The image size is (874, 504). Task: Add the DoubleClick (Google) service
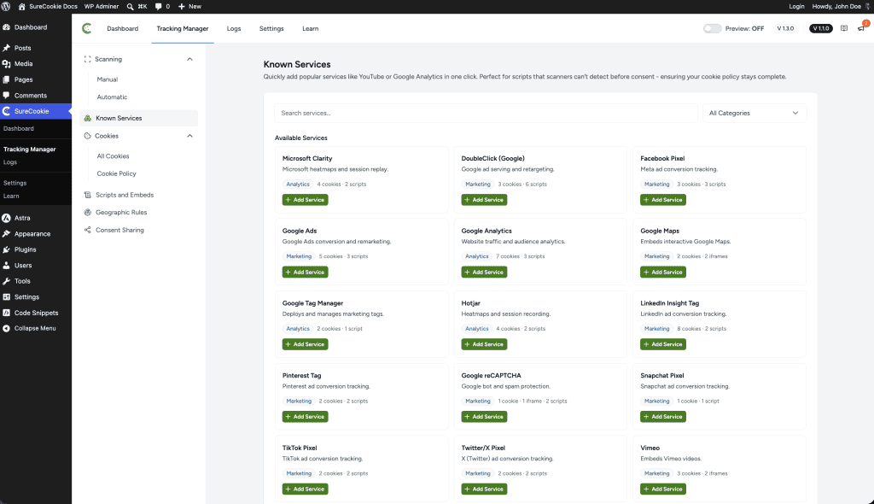(x=485, y=200)
